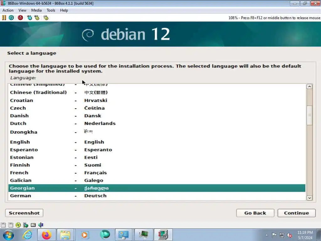Image resolution: width=321 pixels, height=241 pixels.
Task: Click second floppy drive status bar icon
Action: click(x=11, y=225)
